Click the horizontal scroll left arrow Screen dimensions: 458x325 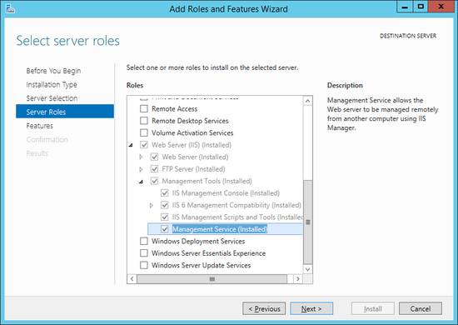click(x=132, y=279)
